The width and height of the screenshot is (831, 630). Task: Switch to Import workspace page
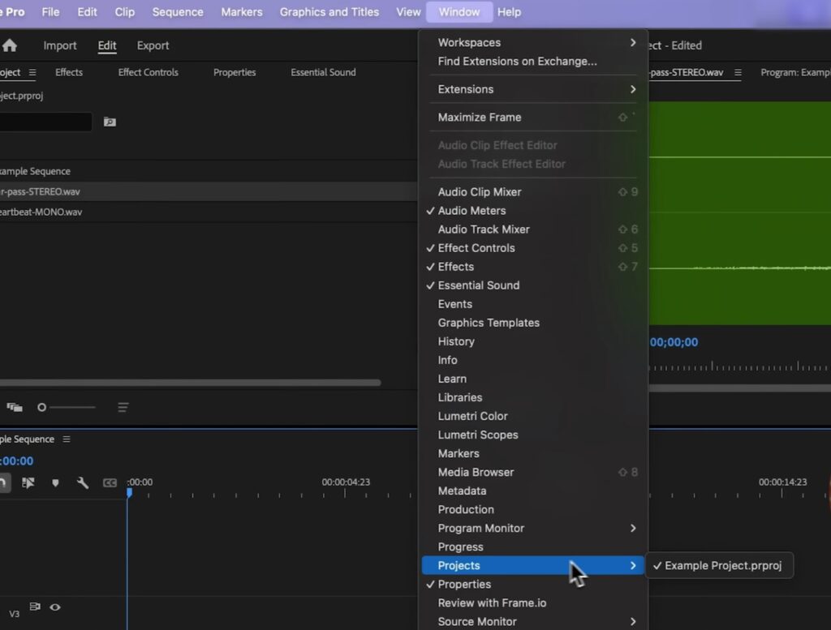tap(60, 45)
